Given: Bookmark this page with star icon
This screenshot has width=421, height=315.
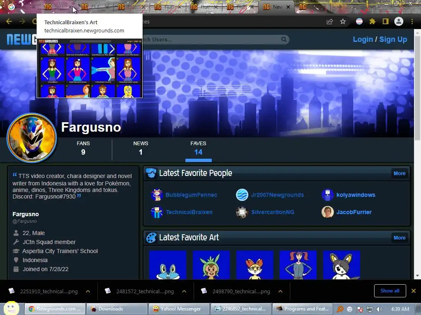Looking at the screenshot, I should pos(343,21).
